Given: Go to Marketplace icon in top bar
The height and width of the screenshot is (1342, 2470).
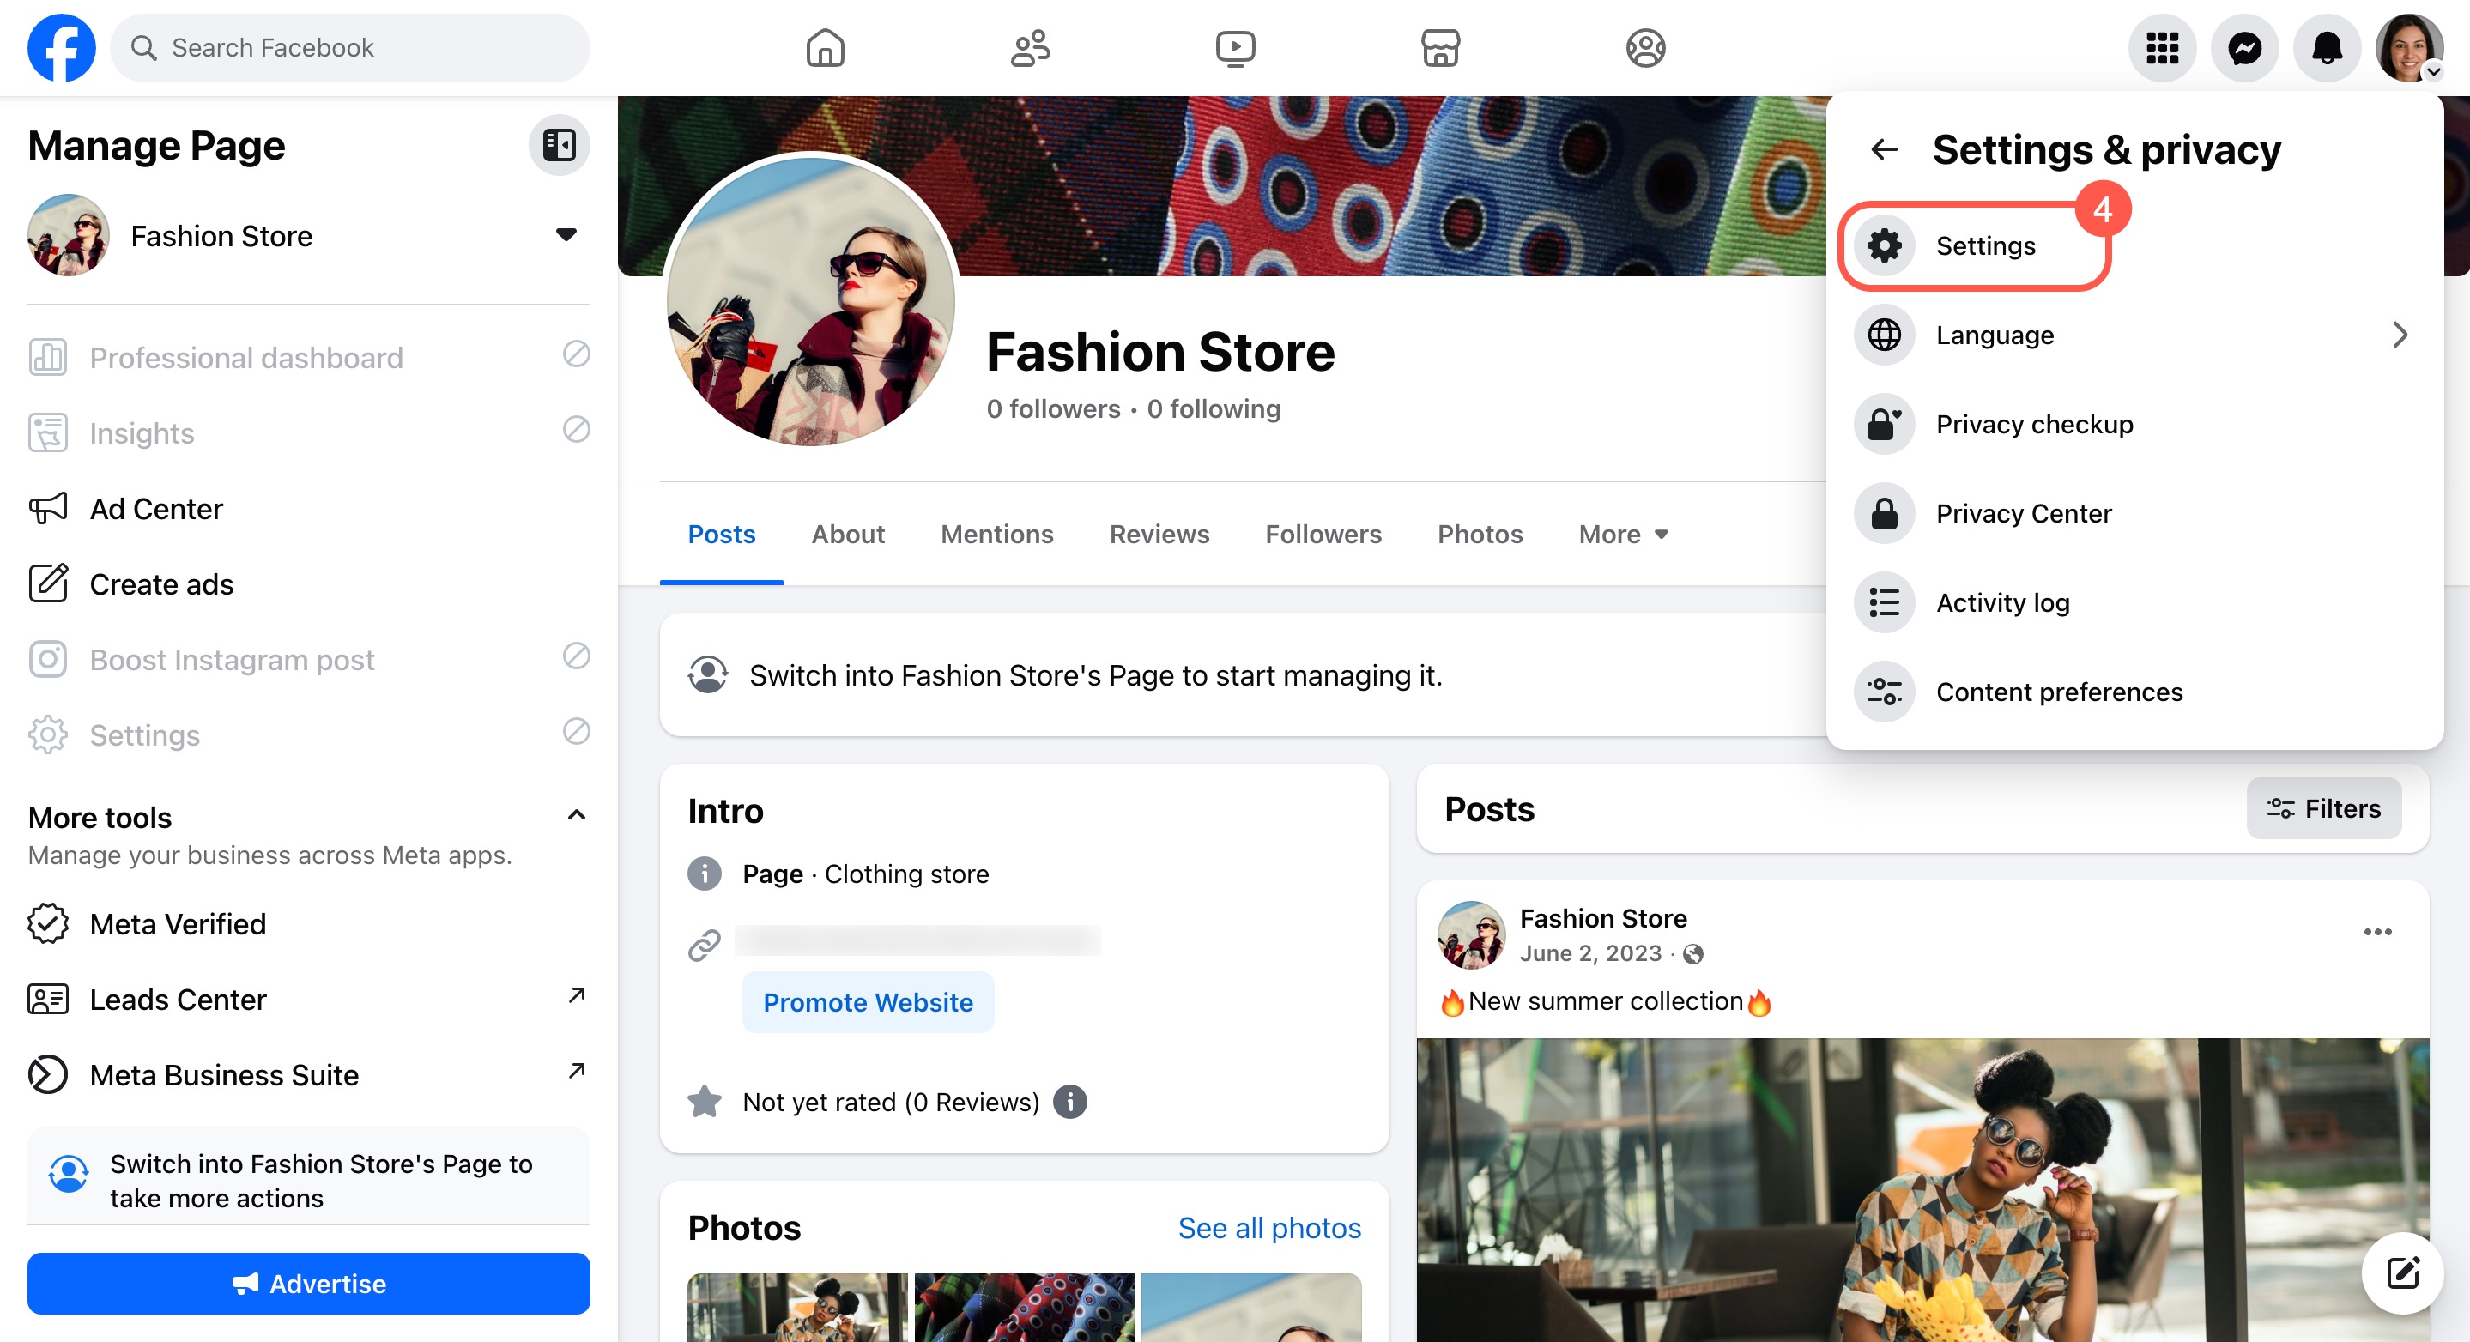Looking at the screenshot, I should [x=1440, y=48].
